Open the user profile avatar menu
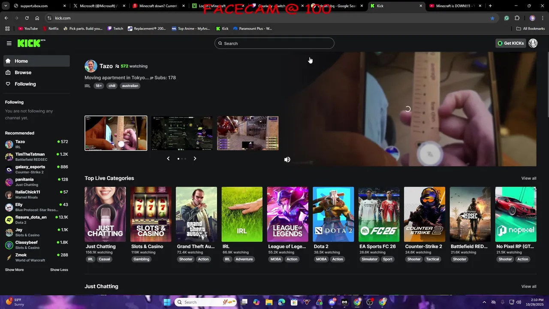 point(533,43)
